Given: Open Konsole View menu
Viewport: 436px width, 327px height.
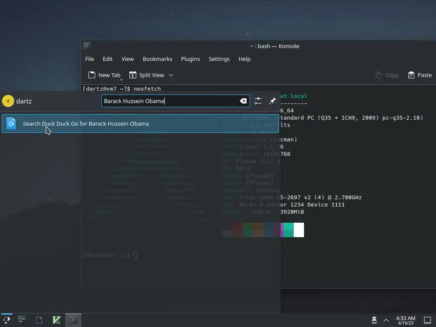Looking at the screenshot, I should click(x=128, y=59).
